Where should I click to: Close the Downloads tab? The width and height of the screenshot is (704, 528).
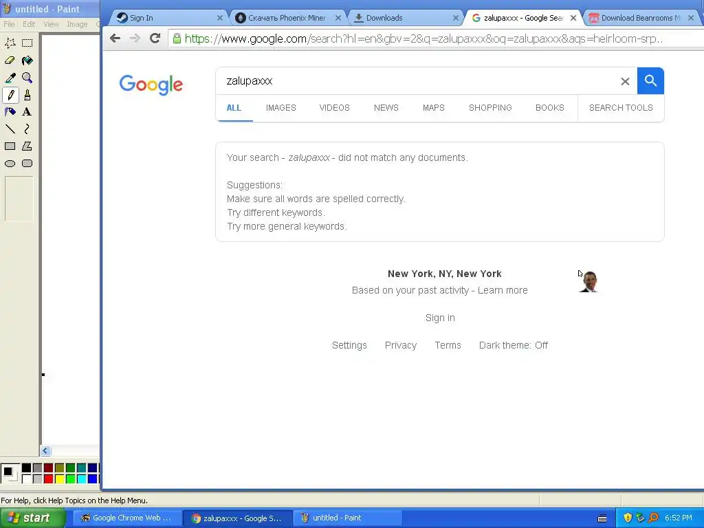455,18
